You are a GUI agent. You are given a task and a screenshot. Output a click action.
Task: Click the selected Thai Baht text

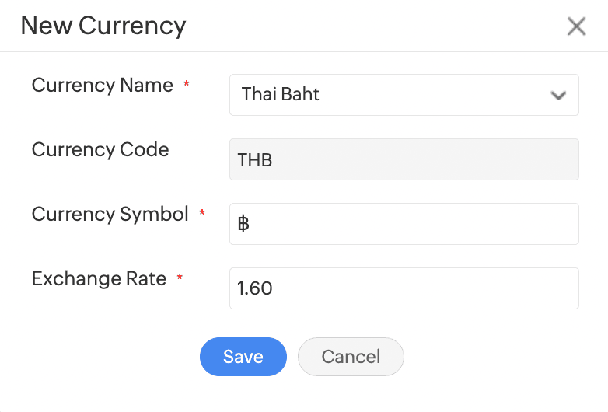coord(281,95)
